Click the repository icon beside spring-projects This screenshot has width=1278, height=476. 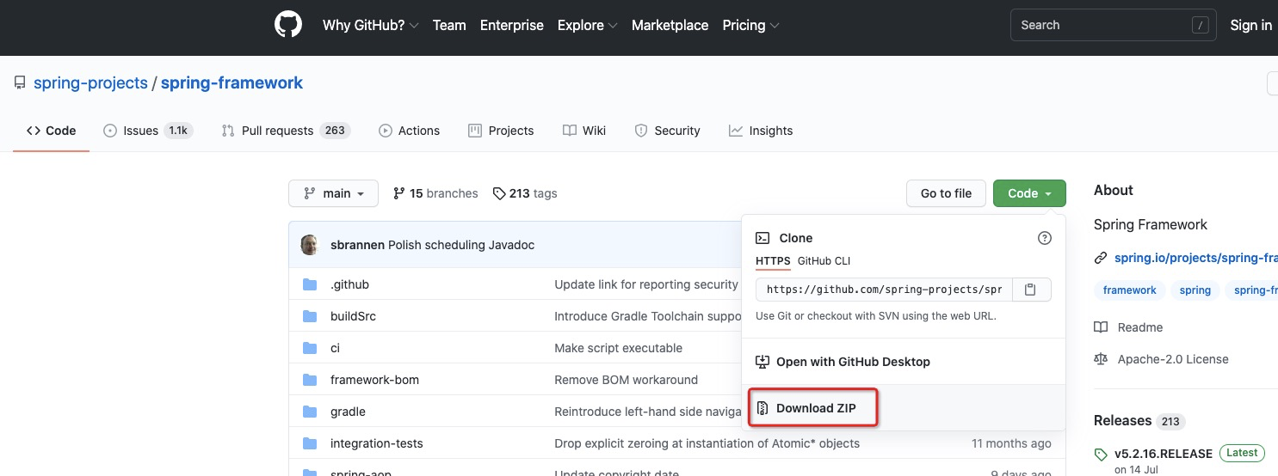click(20, 83)
